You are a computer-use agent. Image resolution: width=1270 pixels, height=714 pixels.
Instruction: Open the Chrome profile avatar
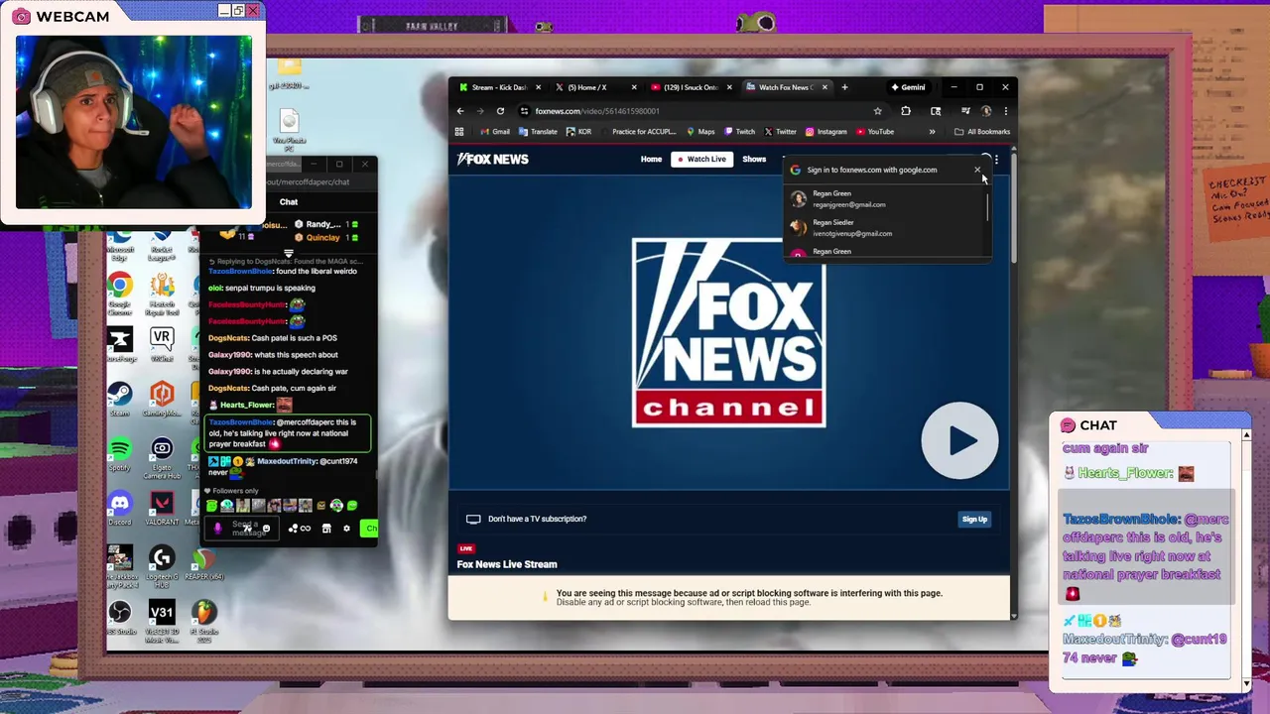(985, 111)
